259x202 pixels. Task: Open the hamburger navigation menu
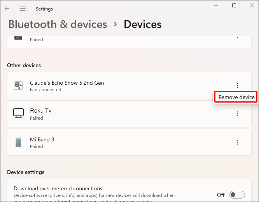[23, 9]
